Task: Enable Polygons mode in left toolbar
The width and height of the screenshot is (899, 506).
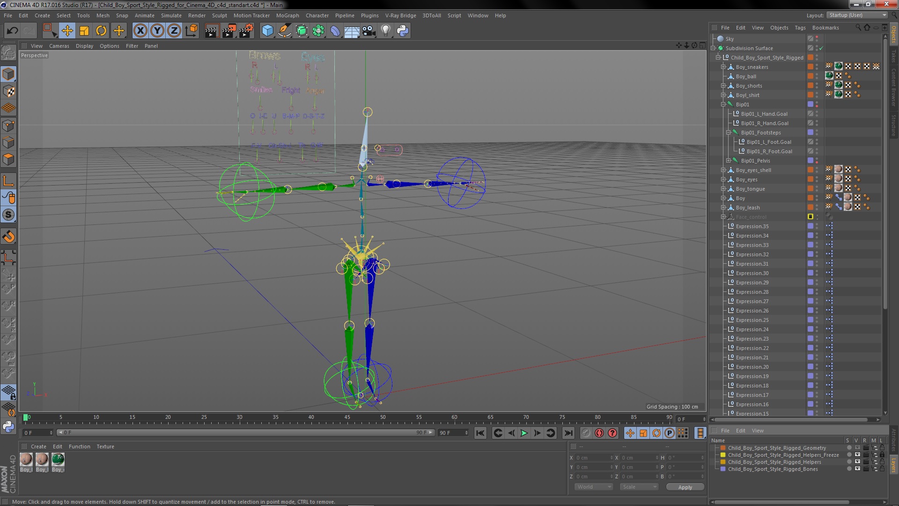Action: click(x=8, y=159)
